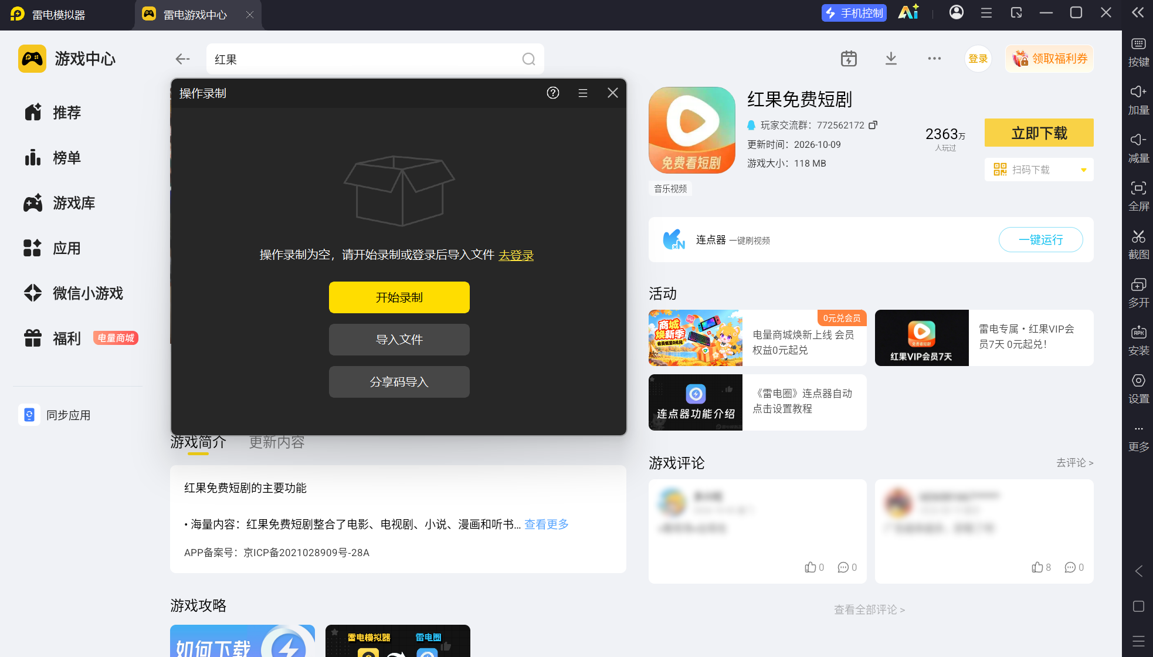Go back with the left arrow
The width and height of the screenshot is (1153, 657).
[182, 59]
